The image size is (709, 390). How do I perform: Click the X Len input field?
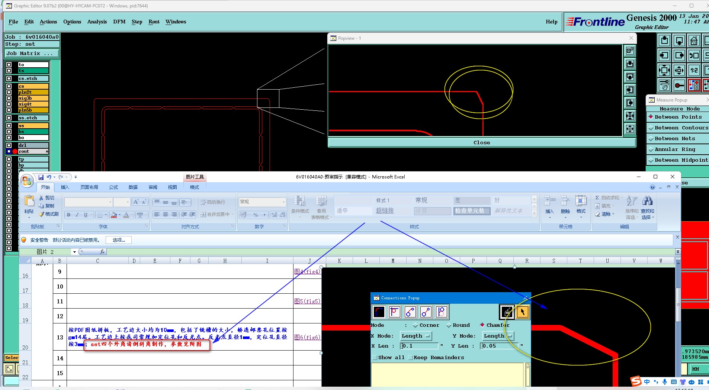[x=419, y=346]
